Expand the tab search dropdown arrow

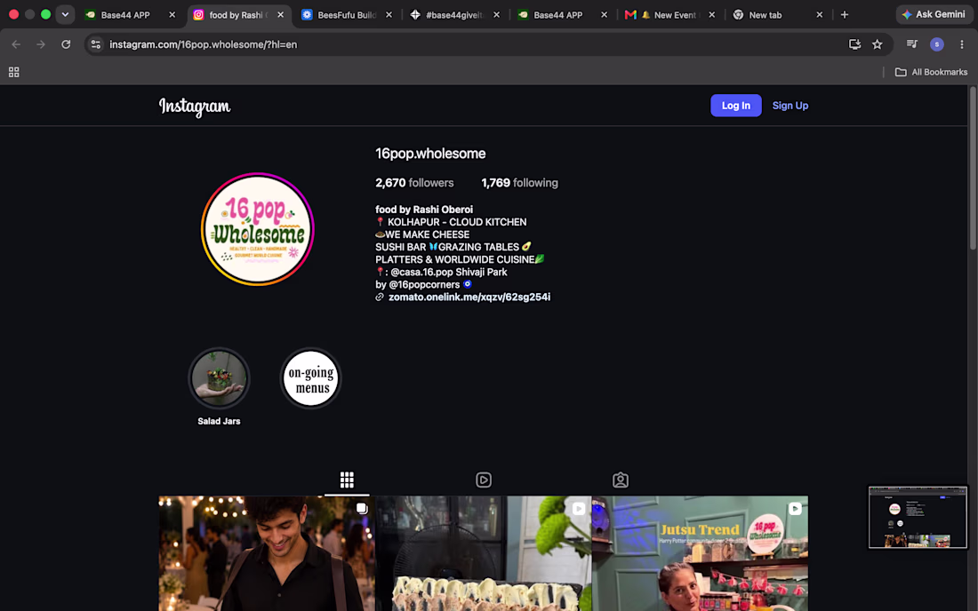[65, 14]
